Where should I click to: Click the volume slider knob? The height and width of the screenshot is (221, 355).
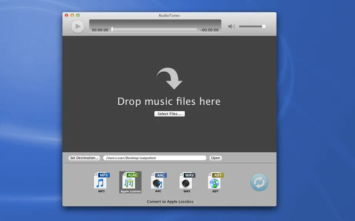click(264, 26)
